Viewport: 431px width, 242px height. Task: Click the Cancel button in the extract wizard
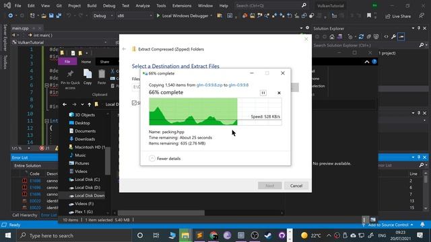pyautogui.click(x=296, y=186)
